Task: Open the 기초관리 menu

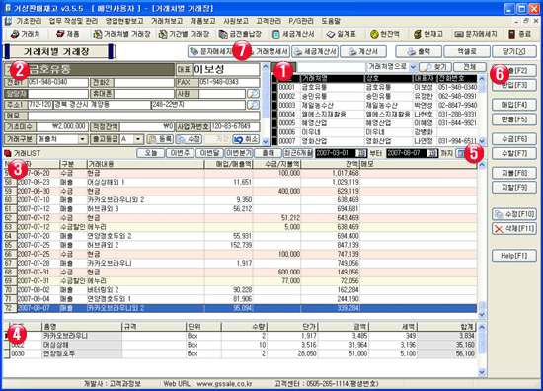Action: 29,21
